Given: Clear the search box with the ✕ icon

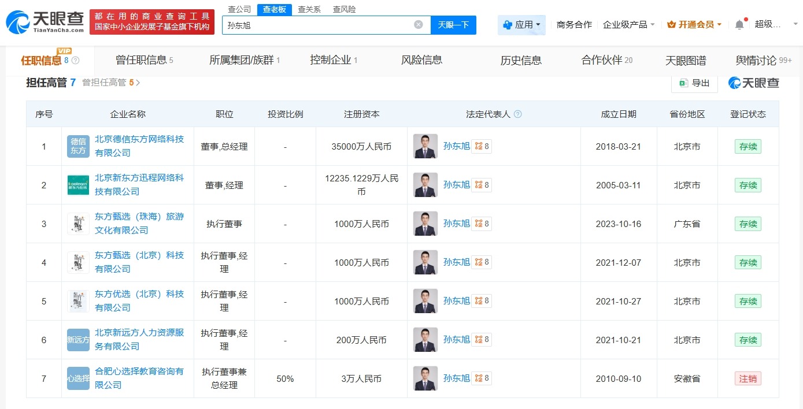Looking at the screenshot, I should (x=419, y=24).
